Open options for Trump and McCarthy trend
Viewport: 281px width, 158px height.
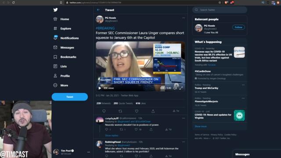(243, 85)
